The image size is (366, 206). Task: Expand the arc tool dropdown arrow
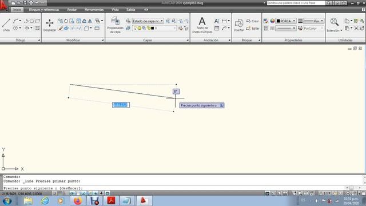coord(20,21)
